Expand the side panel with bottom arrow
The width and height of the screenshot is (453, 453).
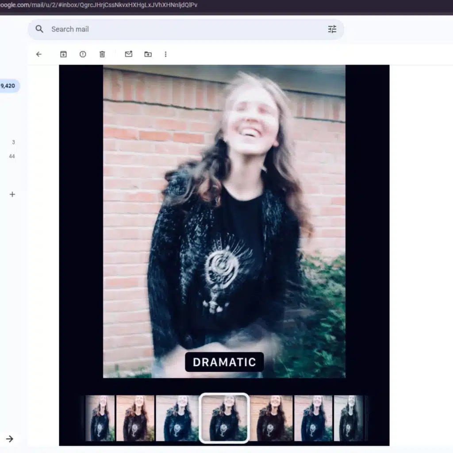pos(10,439)
